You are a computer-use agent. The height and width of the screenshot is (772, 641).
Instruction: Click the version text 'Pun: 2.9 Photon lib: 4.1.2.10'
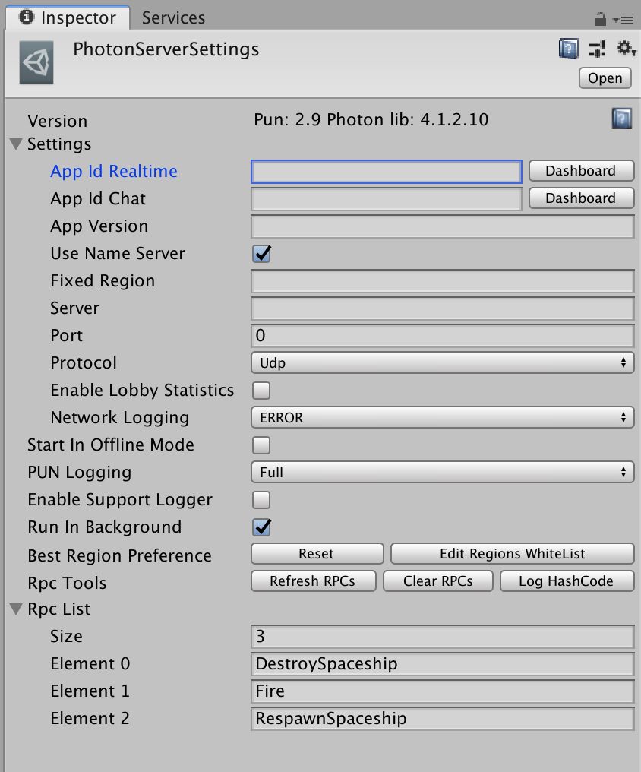point(371,119)
